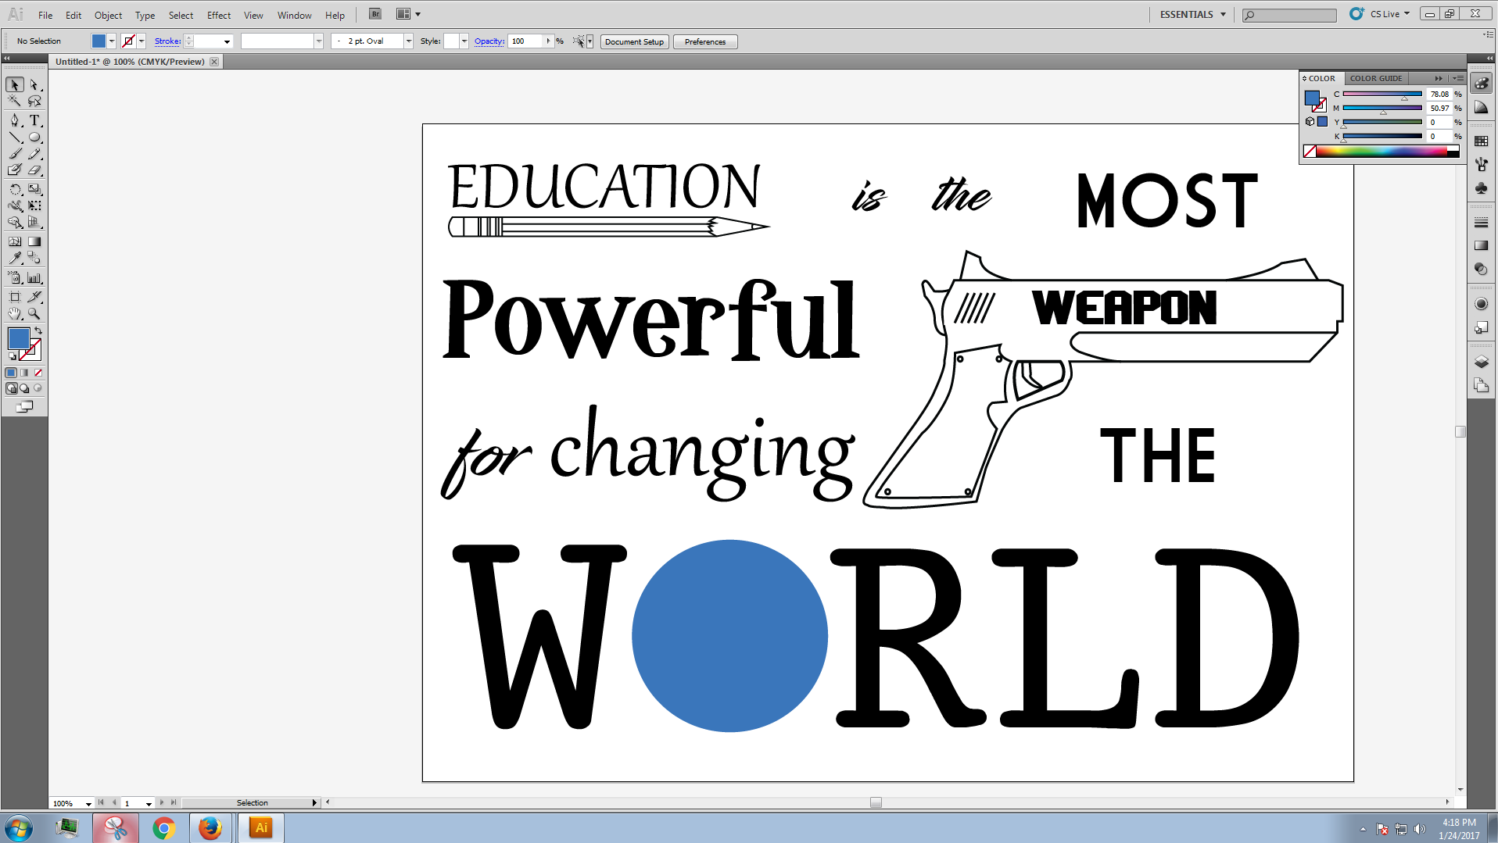Screen dimensions: 1498x843
Task: Swap fill and stroke colors
Action: pyautogui.click(x=38, y=331)
